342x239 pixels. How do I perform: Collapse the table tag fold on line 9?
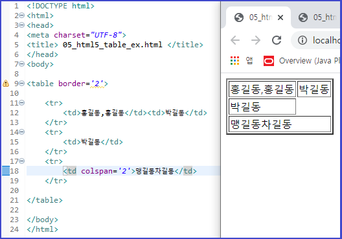pos(22,84)
